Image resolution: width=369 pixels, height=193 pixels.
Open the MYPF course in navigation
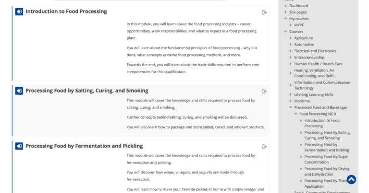[299, 25]
